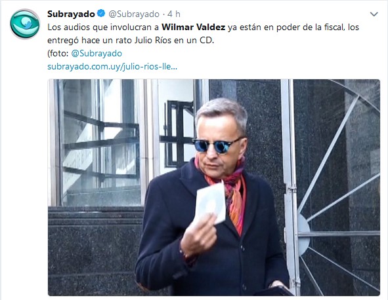Click the '(foto:' text in the tweet
Image resolution: width=388 pixels, height=300 pixels.
pos(58,53)
